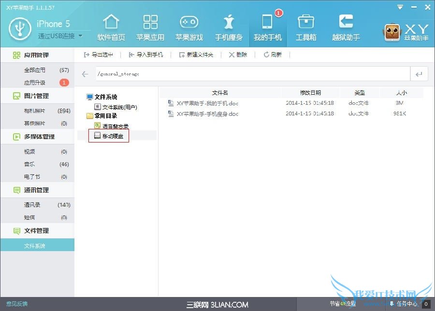
Task: Click 导入到手机 import button
Action: [146, 55]
